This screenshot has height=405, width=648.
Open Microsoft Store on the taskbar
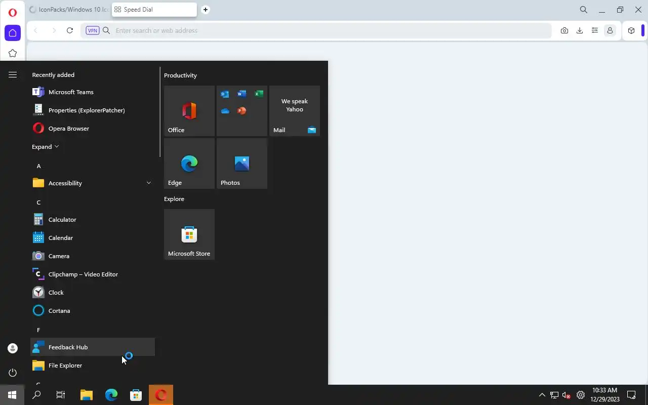pos(136,395)
